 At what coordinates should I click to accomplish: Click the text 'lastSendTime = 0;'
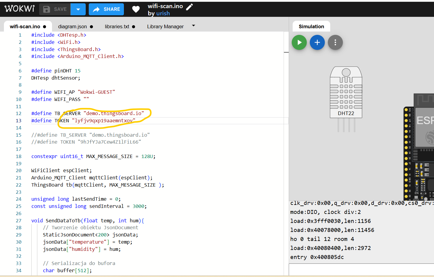tap(96, 199)
